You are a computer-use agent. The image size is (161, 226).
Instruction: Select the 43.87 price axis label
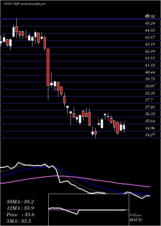coord(150,37)
